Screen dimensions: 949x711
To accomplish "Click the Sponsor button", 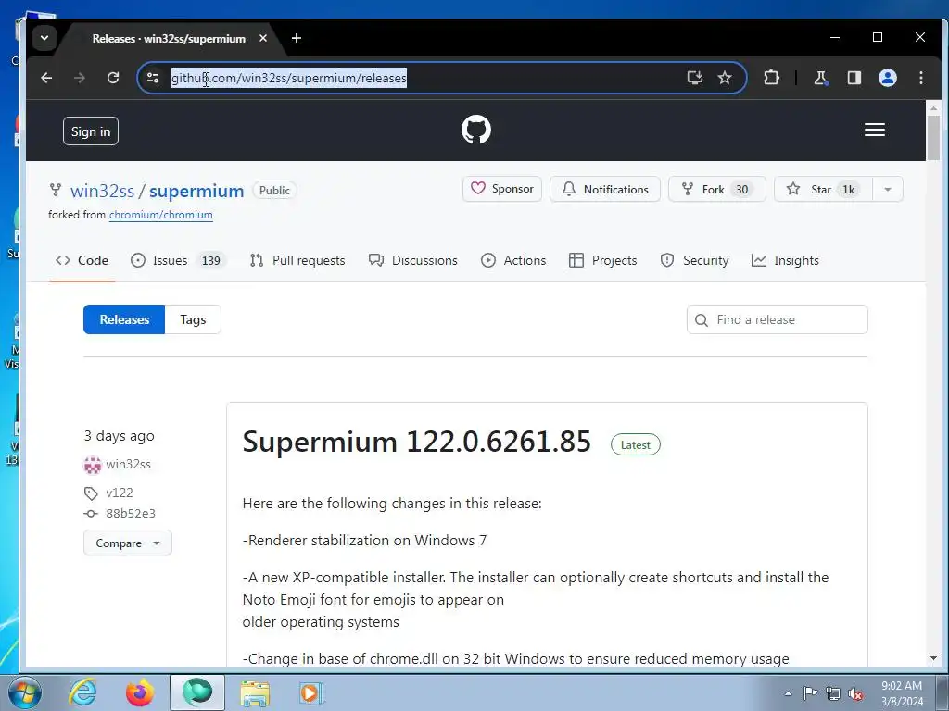I will pyautogui.click(x=501, y=189).
